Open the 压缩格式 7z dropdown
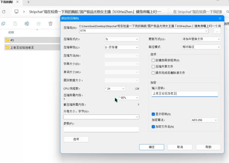Screen dimensions: 229x163 (122, 39)
